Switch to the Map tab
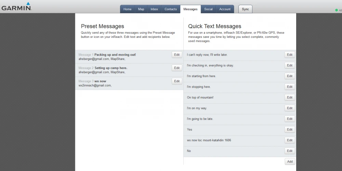The image size is (342, 171). click(x=141, y=9)
